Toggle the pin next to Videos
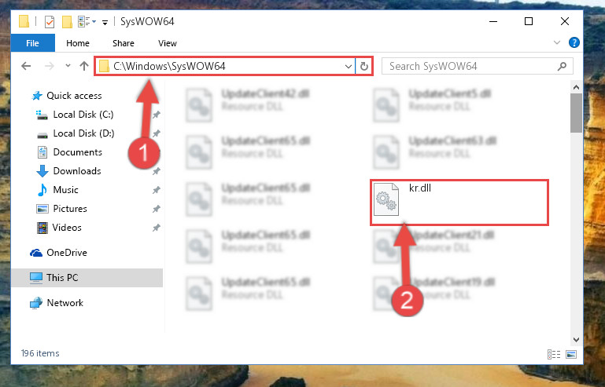The image size is (605, 387). tap(157, 228)
